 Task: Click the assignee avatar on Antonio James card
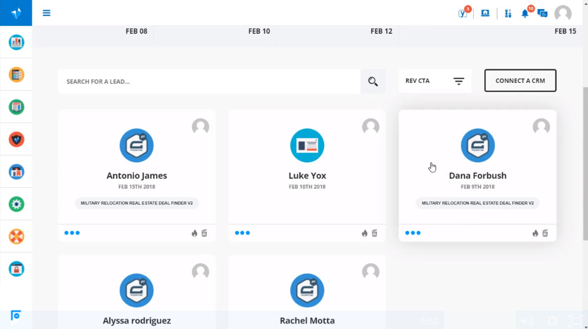pyautogui.click(x=200, y=126)
